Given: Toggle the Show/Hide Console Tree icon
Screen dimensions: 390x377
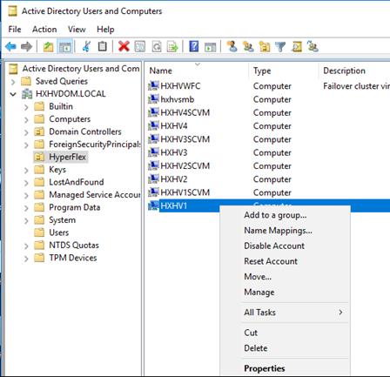Looking at the screenshot, I should tap(65, 46).
